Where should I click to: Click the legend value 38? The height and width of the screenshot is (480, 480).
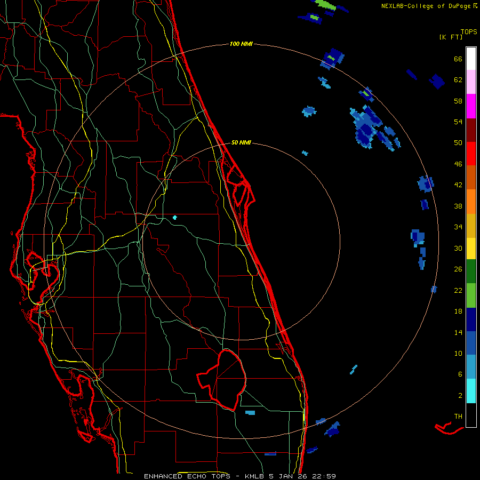point(458,206)
